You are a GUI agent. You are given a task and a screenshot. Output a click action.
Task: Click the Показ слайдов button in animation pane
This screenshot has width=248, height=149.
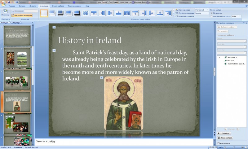point(225,138)
